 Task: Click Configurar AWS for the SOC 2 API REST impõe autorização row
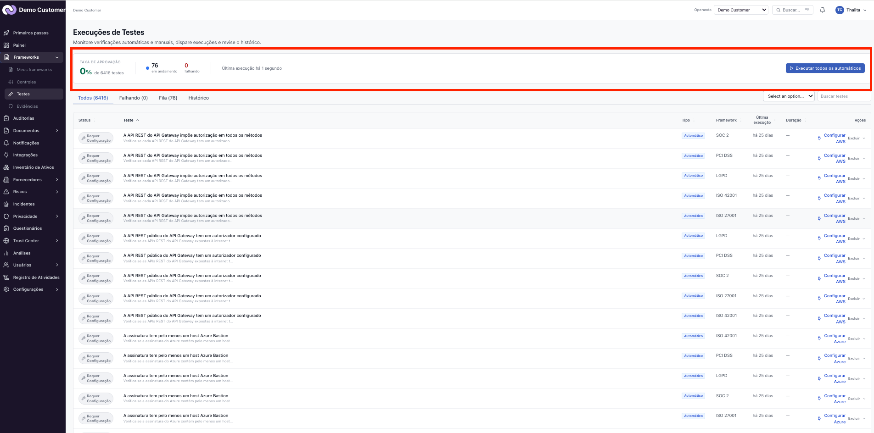[x=832, y=139]
